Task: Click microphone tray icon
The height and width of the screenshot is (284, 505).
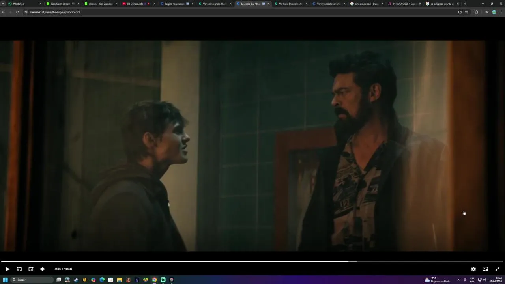Action: [x=465, y=280]
